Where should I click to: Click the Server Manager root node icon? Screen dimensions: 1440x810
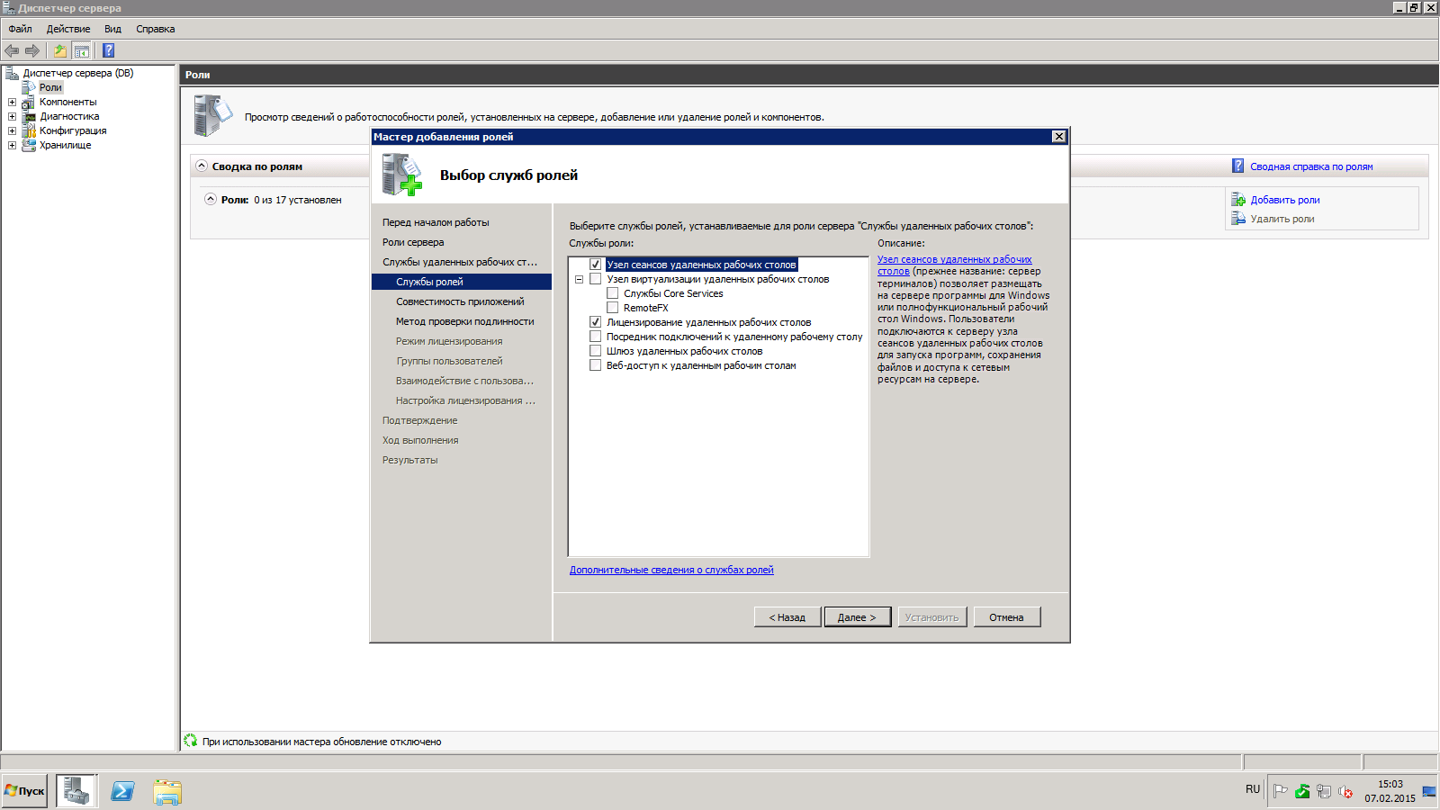click(x=13, y=73)
